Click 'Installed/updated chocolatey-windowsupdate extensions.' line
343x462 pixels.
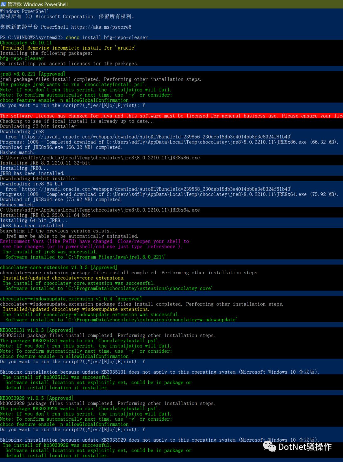point(76,309)
